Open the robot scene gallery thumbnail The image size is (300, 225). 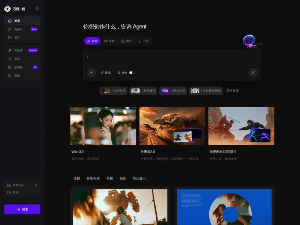(x=120, y=207)
